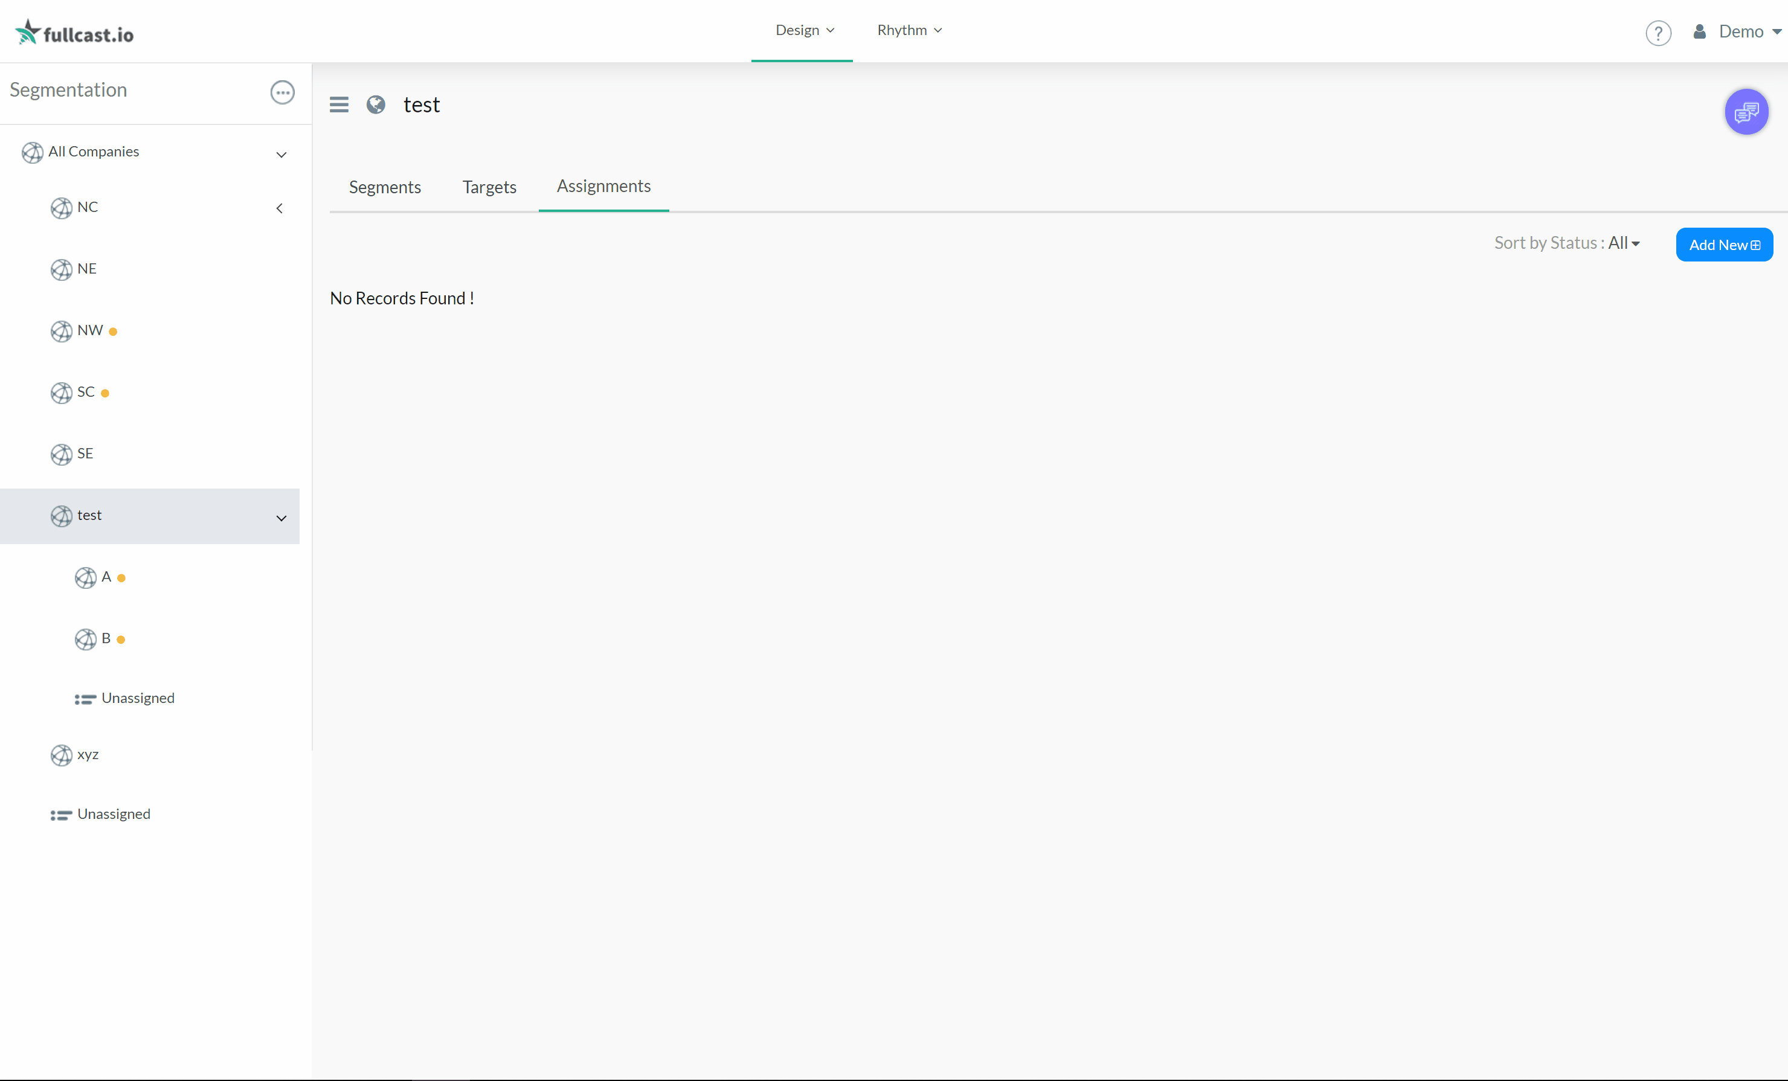Viewport: 1788px width, 1081px height.
Task: Open the Segmentation ellipsis options icon
Action: 282,92
